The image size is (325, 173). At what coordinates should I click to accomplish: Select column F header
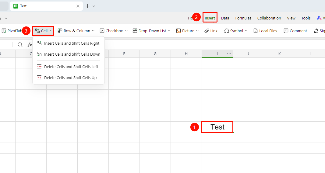click(124, 54)
